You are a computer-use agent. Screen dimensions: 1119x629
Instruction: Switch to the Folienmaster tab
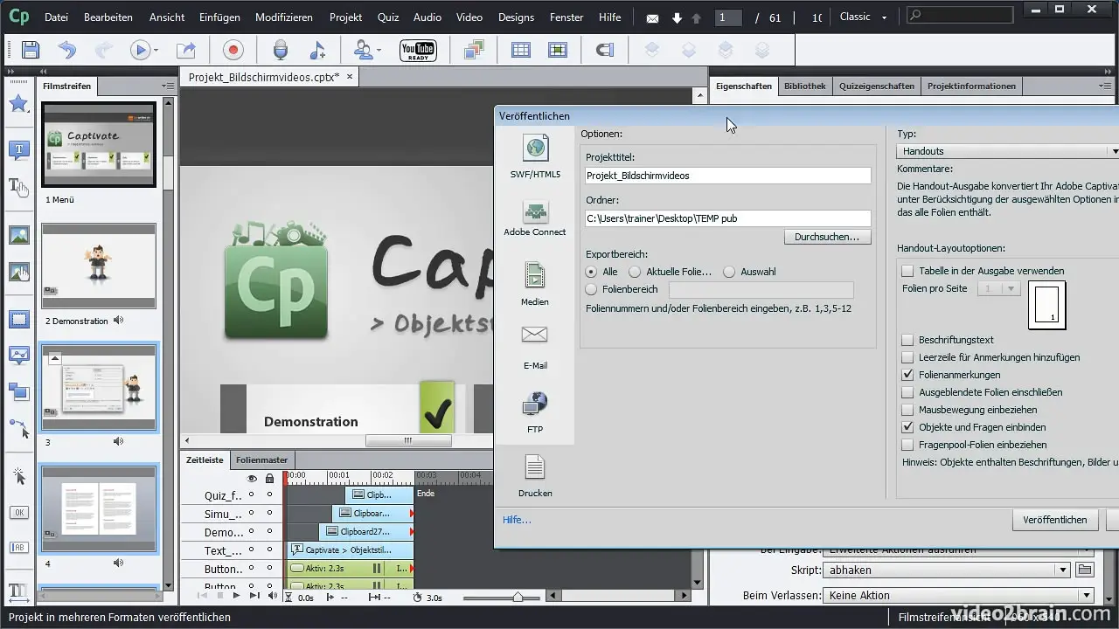coord(262,460)
